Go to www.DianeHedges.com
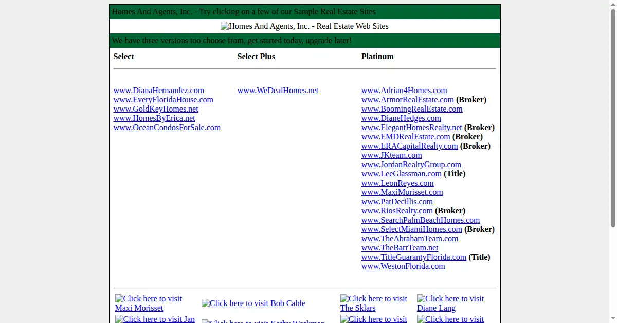Image resolution: width=617 pixels, height=323 pixels. [x=401, y=118]
